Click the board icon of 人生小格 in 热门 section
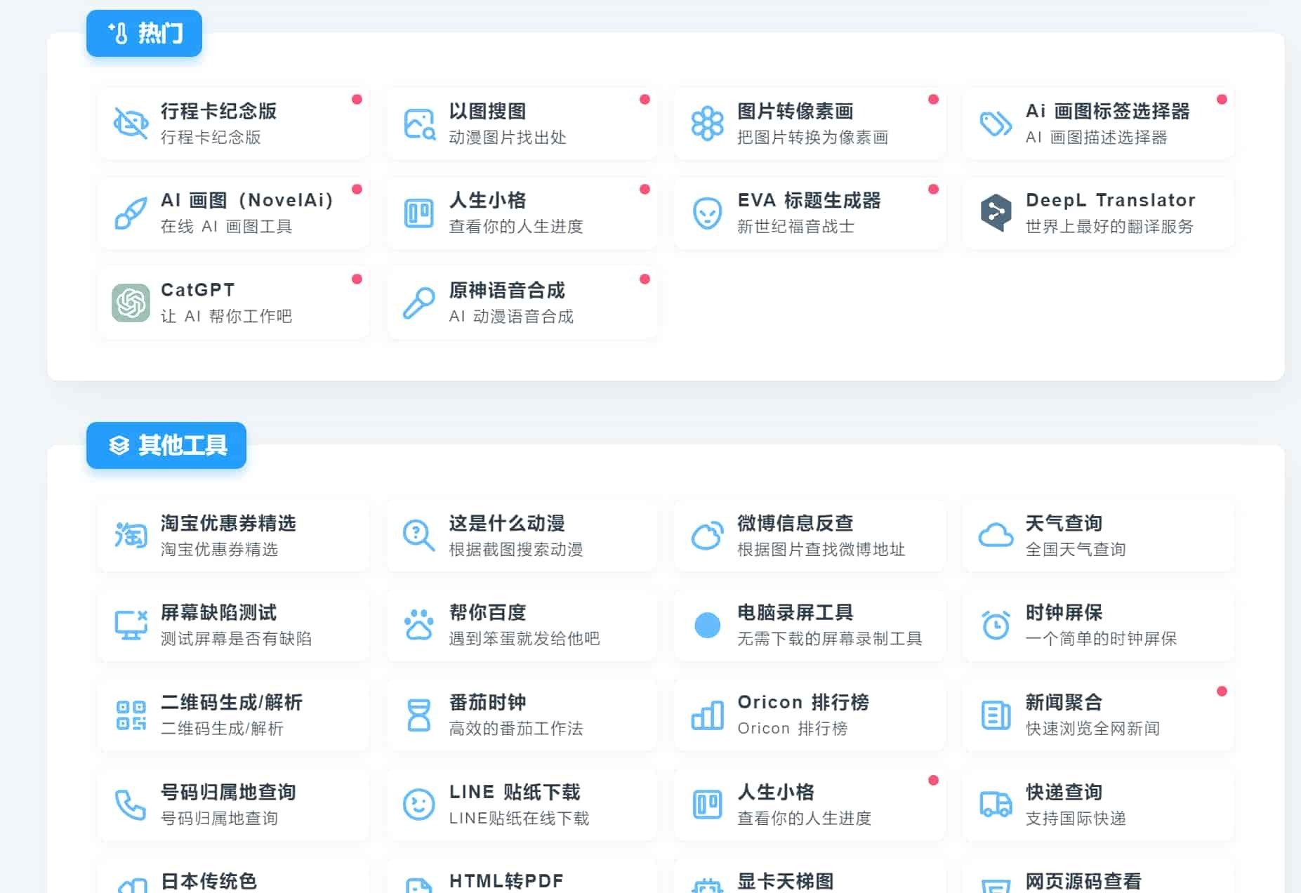Screen dimensions: 1301x893 (419, 213)
